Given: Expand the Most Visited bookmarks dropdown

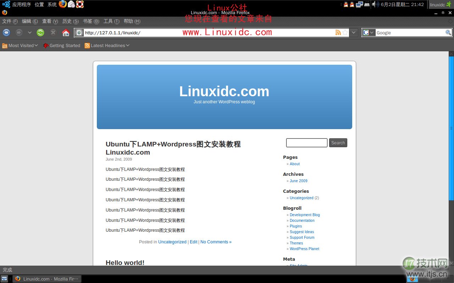Looking at the screenshot, I should click(35, 45).
